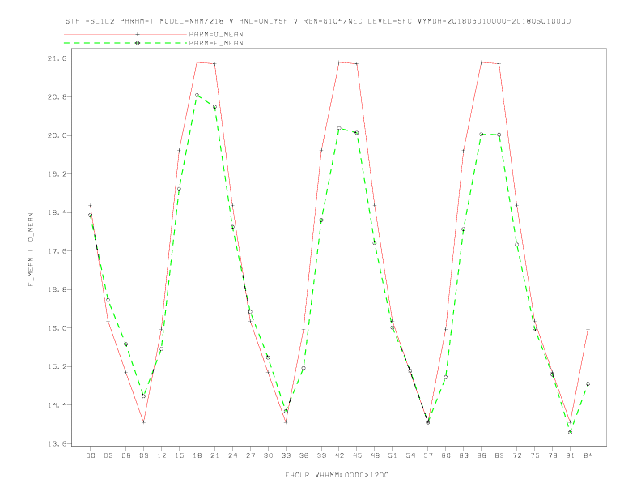Click the 14.4 y-axis tick label
The height and width of the screenshot is (496, 641).
(57, 404)
